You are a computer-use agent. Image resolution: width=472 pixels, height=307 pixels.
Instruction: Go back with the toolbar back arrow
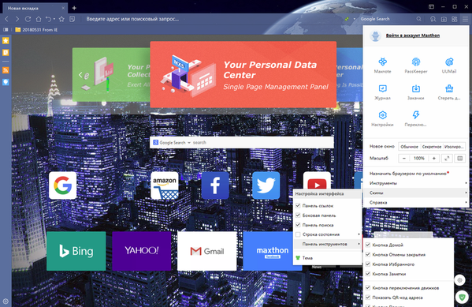click(6, 19)
